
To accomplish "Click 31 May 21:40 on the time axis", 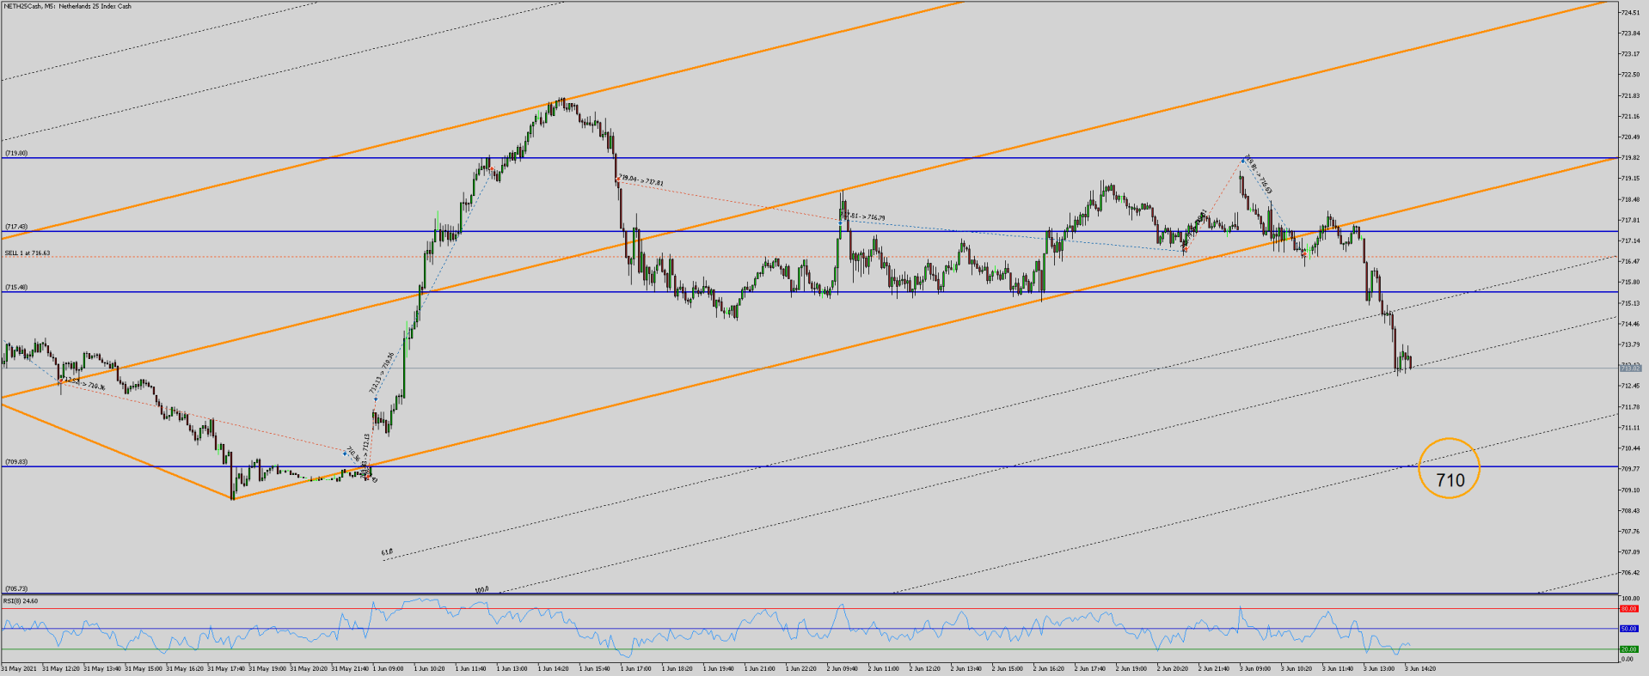I will pos(350,667).
